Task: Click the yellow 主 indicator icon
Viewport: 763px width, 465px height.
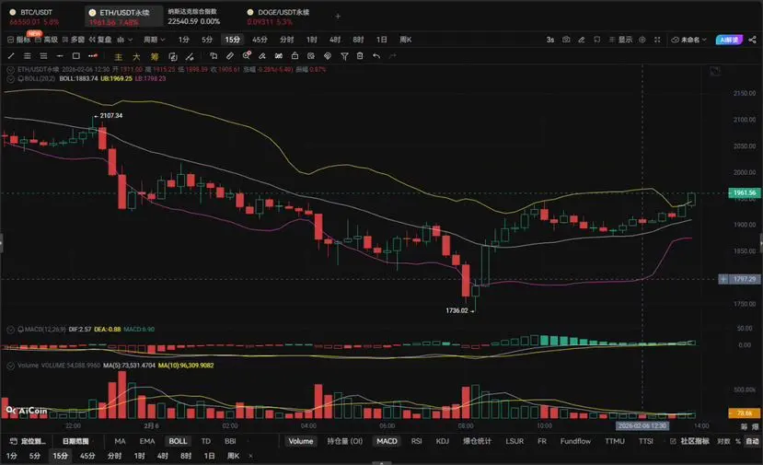Action: [118, 56]
